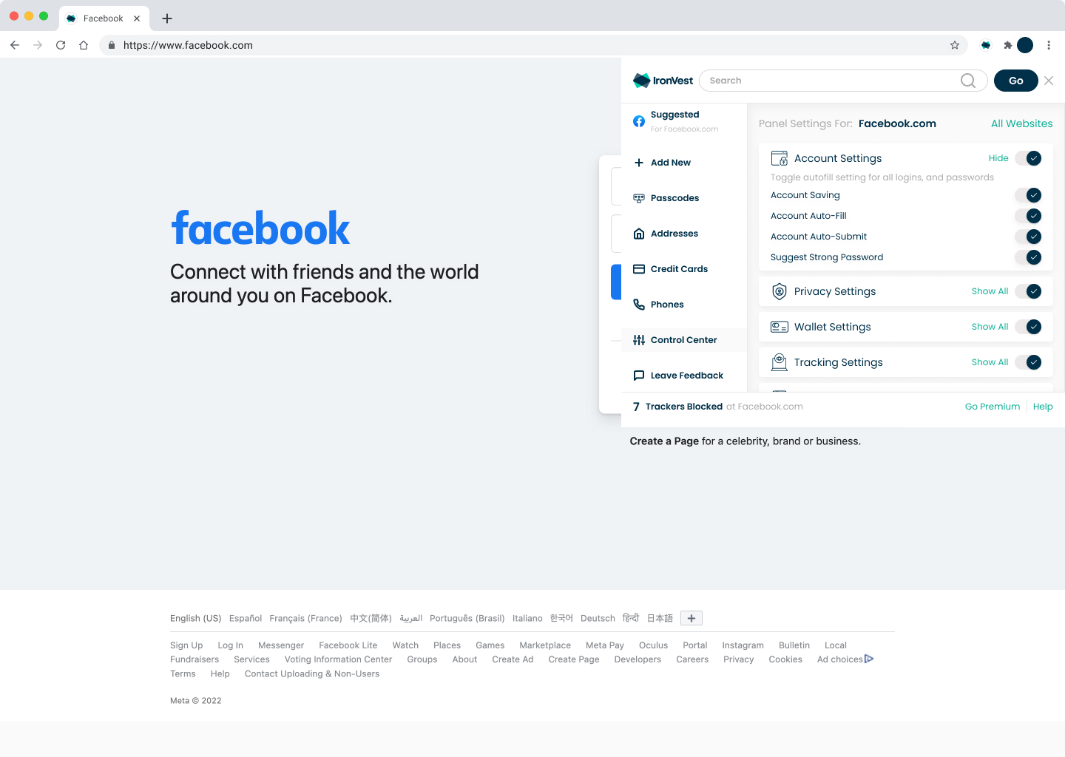Expand Privacy Settings with Show All
The image size is (1065, 757).
[990, 291]
